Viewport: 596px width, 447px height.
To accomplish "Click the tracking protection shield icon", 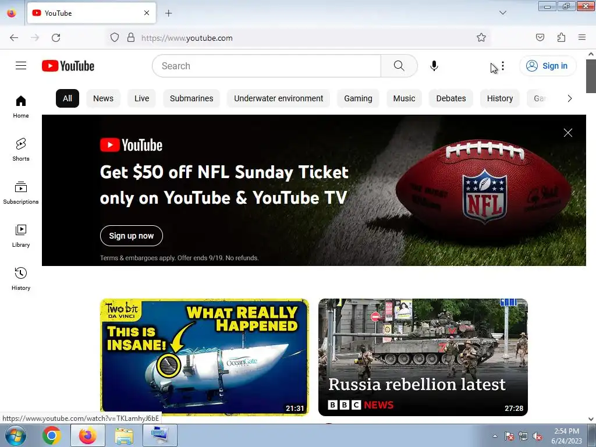I will click(115, 38).
